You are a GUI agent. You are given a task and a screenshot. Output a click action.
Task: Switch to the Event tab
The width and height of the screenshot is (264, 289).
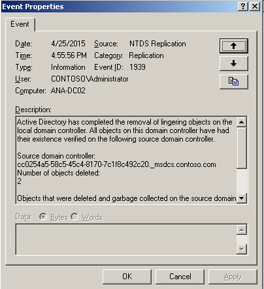pyautogui.click(x=20, y=24)
